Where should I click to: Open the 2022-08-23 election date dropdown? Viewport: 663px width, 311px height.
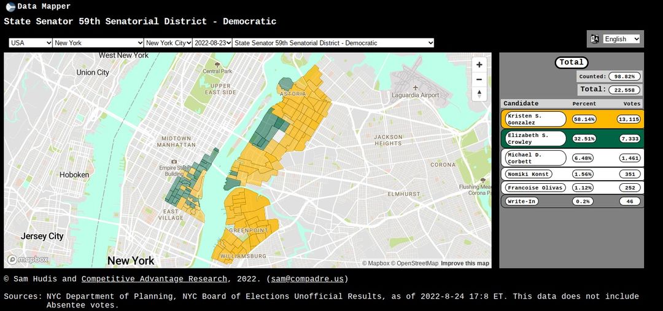(x=212, y=43)
